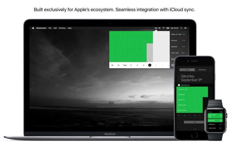Image resolution: width=230 pixels, height=143 pixels.
Task: Toggle Meditate habit checkmark on Mac
Action: 184,47
